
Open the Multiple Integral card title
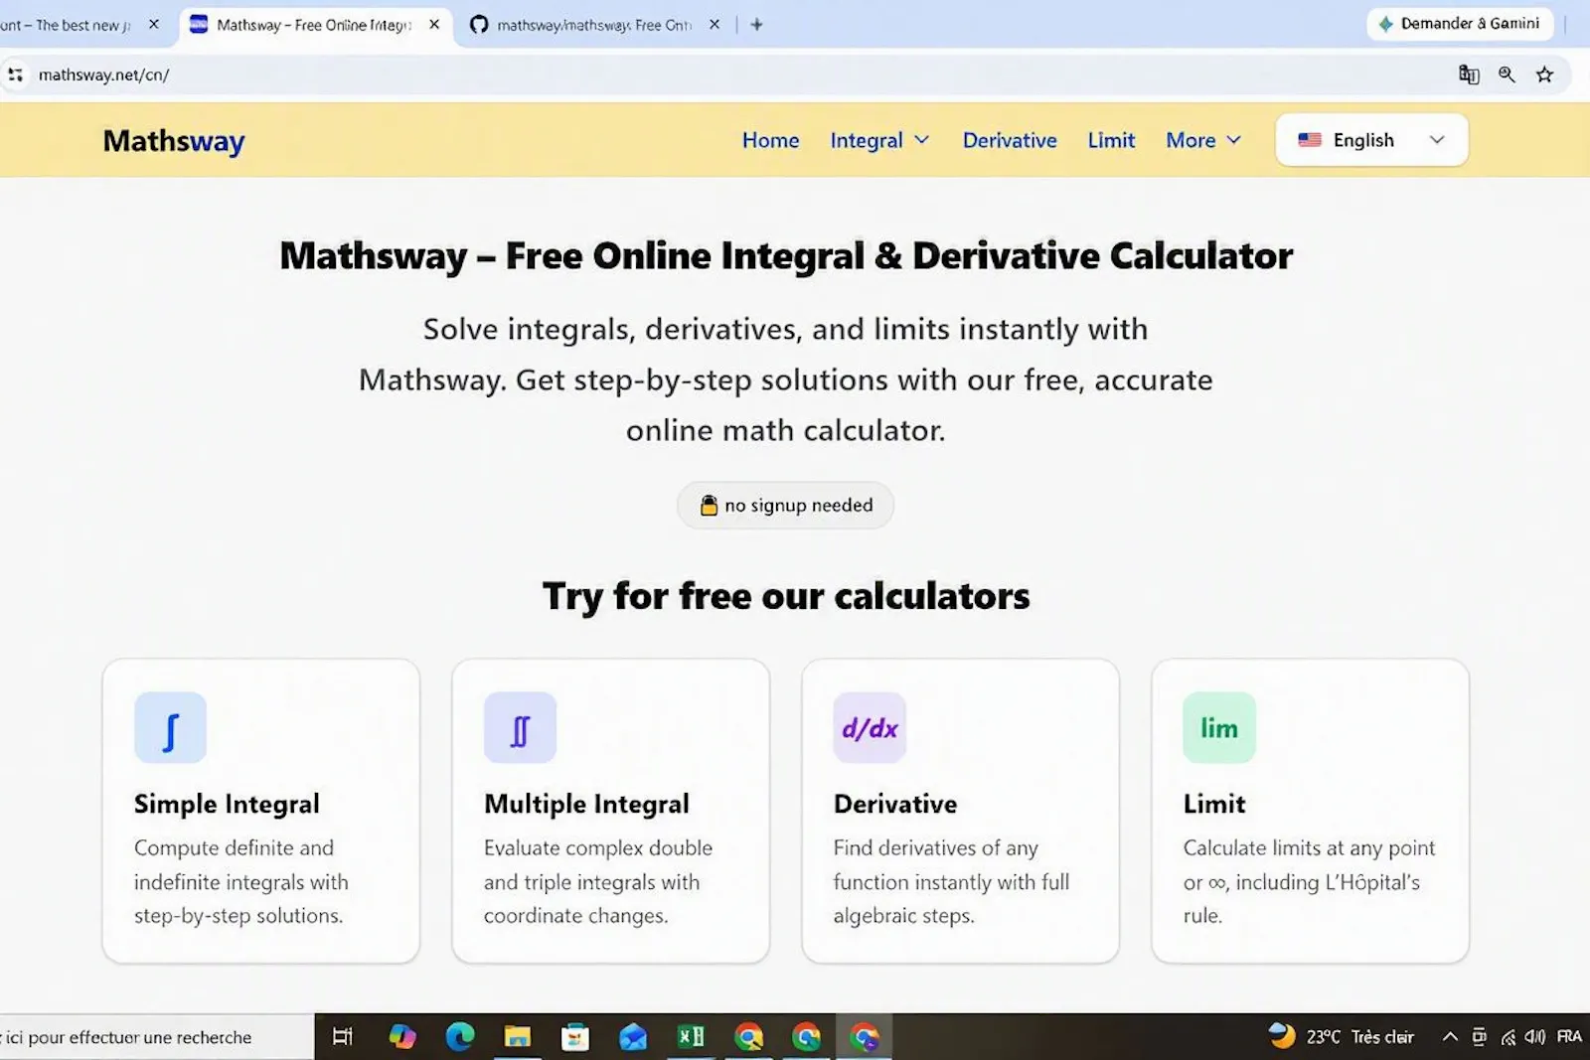point(586,804)
